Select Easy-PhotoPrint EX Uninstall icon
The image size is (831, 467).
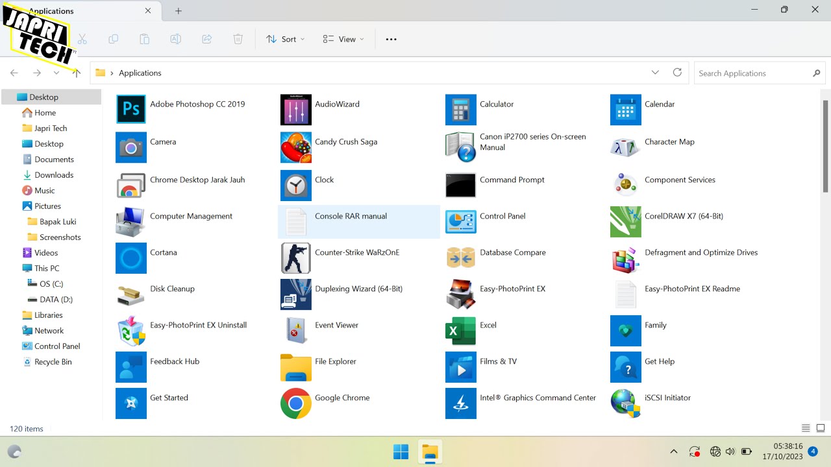point(131,331)
